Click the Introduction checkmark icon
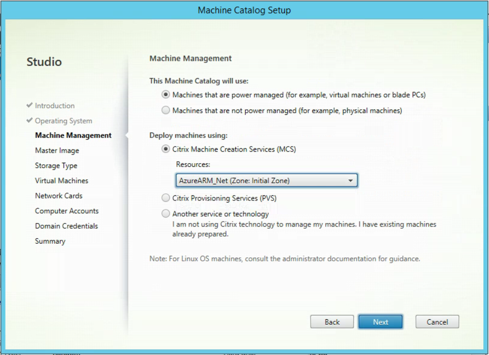489x355 pixels. [30, 105]
